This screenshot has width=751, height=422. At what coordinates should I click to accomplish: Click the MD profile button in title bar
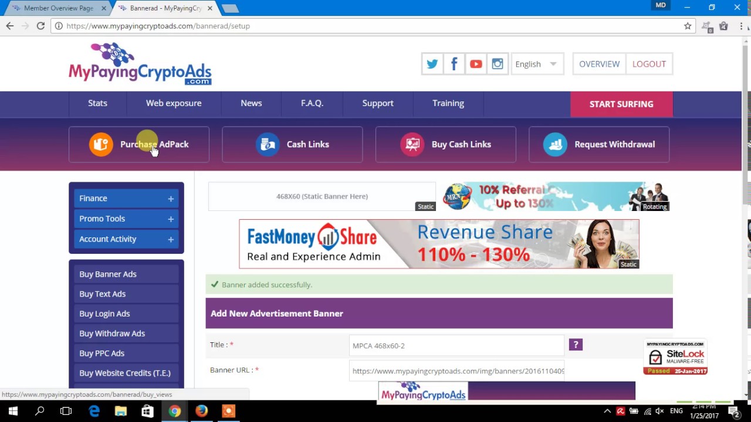pyautogui.click(x=661, y=5)
